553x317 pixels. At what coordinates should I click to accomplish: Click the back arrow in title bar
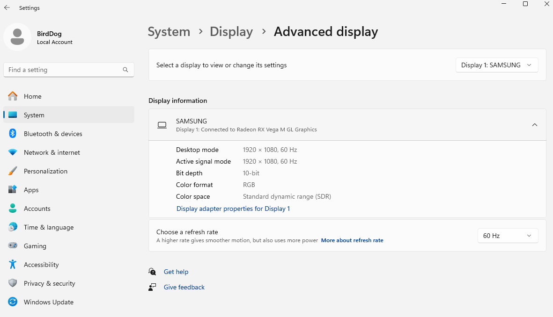click(x=7, y=8)
